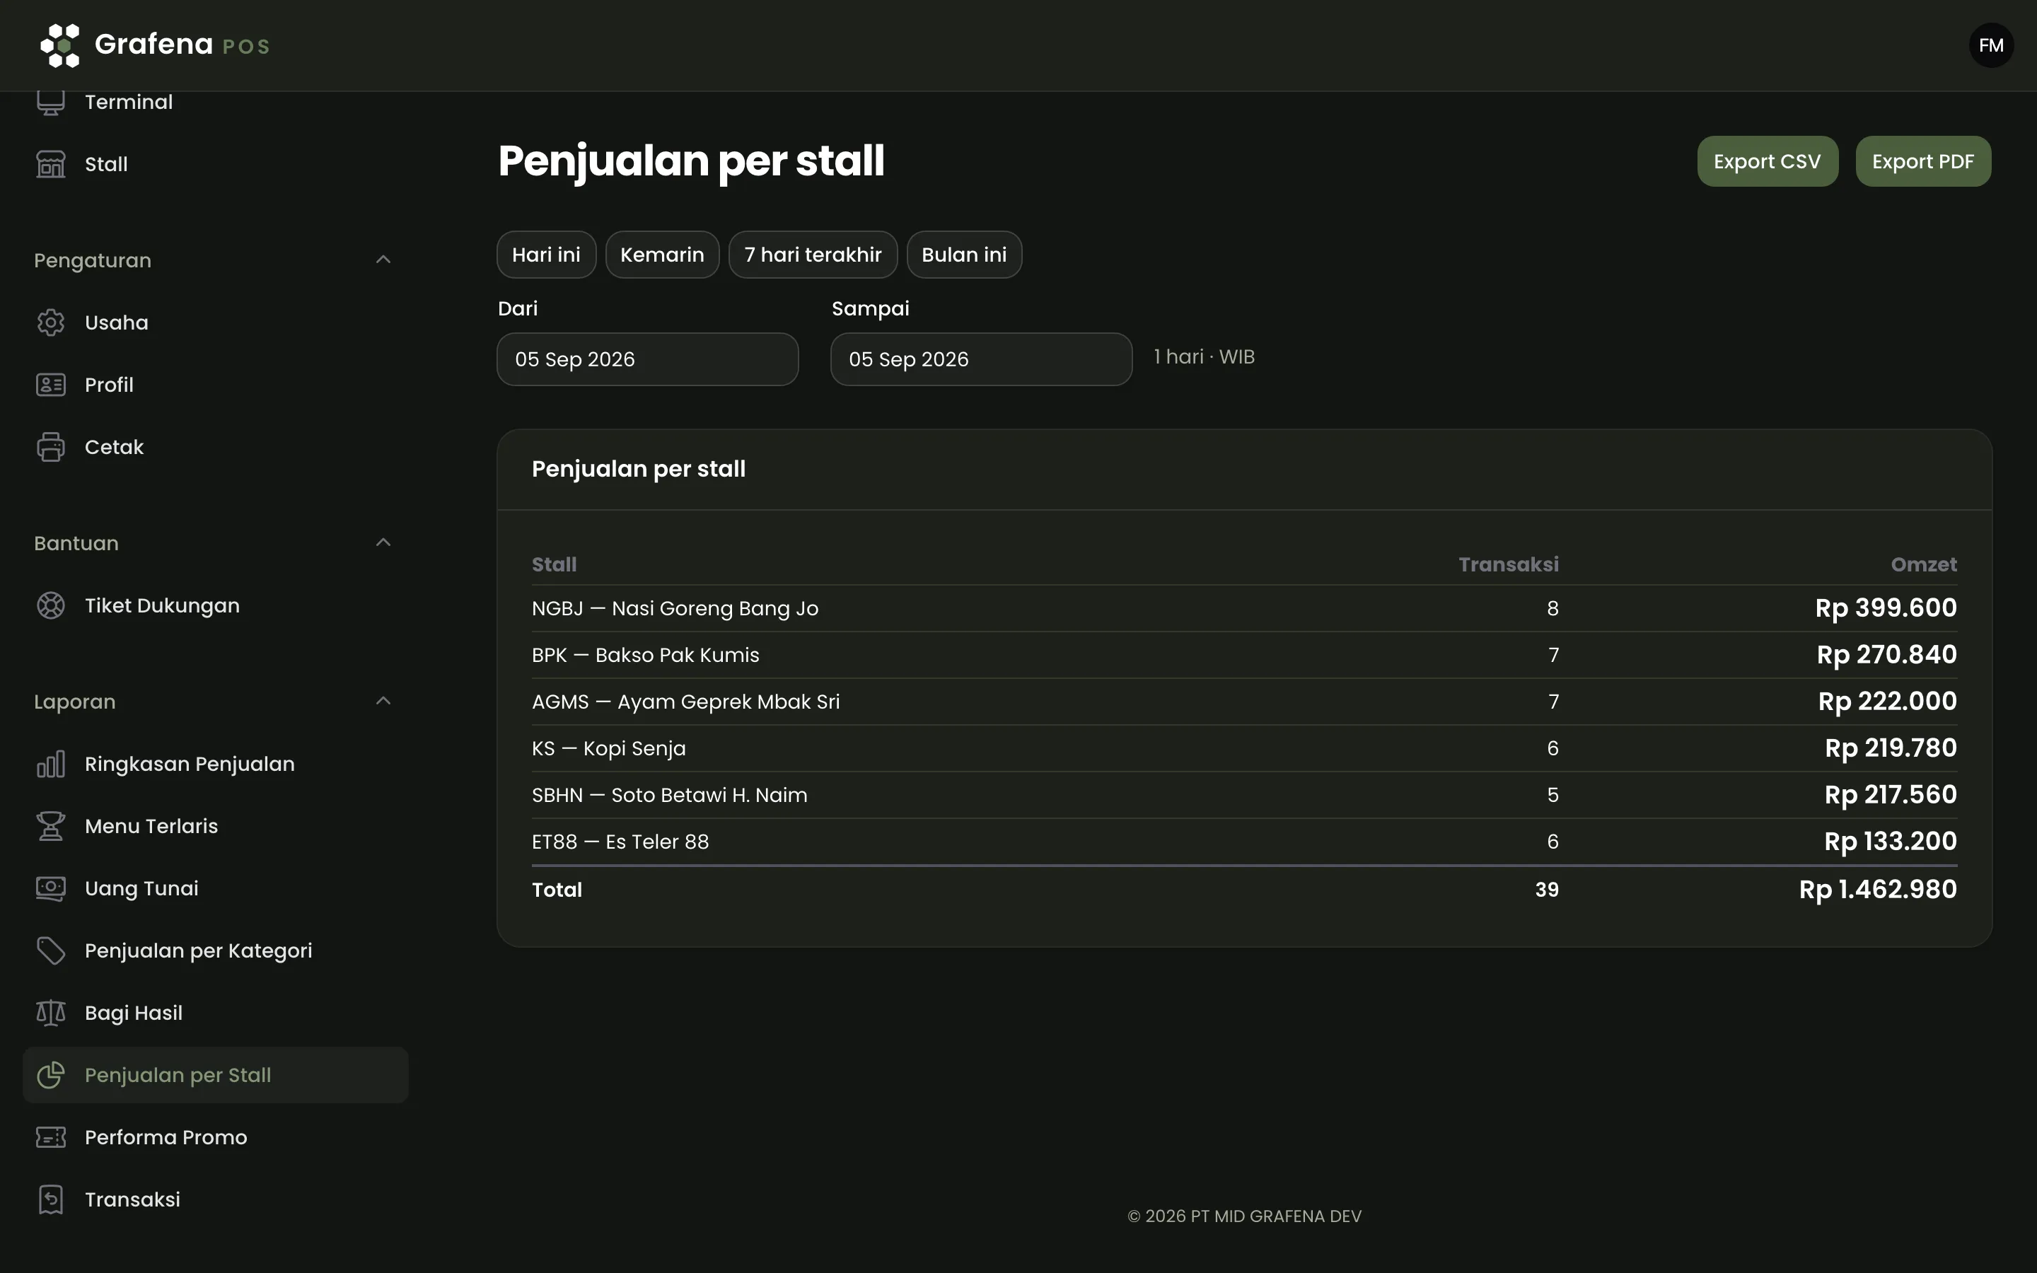
Task: Click the Stall storefront icon
Action: pyautogui.click(x=50, y=164)
